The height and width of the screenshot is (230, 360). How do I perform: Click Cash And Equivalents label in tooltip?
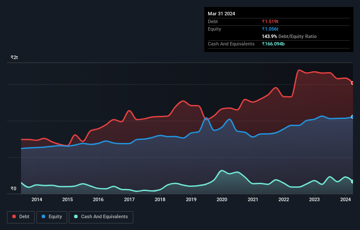[231, 44]
